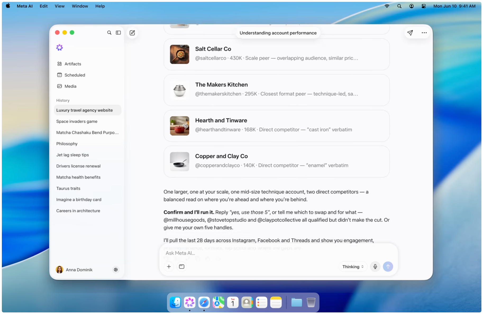This screenshot has width=483, height=314.
Task: Open the Trash from the dock
Action: coord(311,302)
